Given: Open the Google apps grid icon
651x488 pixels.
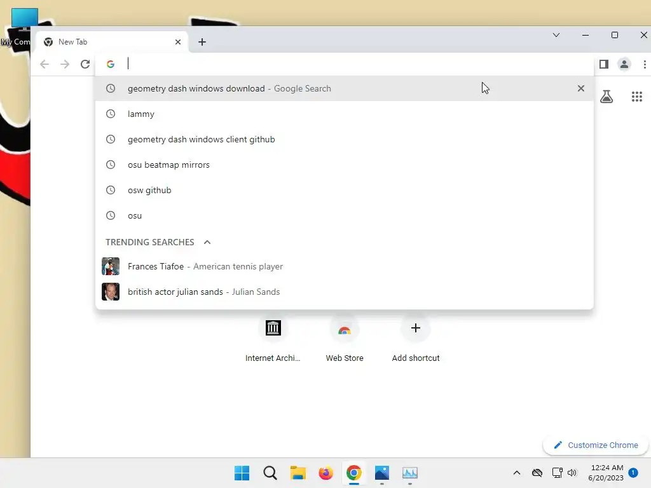Looking at the screenshot, I should pyautogui.click(x=637, y=97).
